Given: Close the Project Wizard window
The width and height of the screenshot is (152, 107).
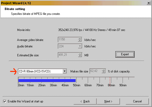Looking at the screenshot, I should (149, 3).
